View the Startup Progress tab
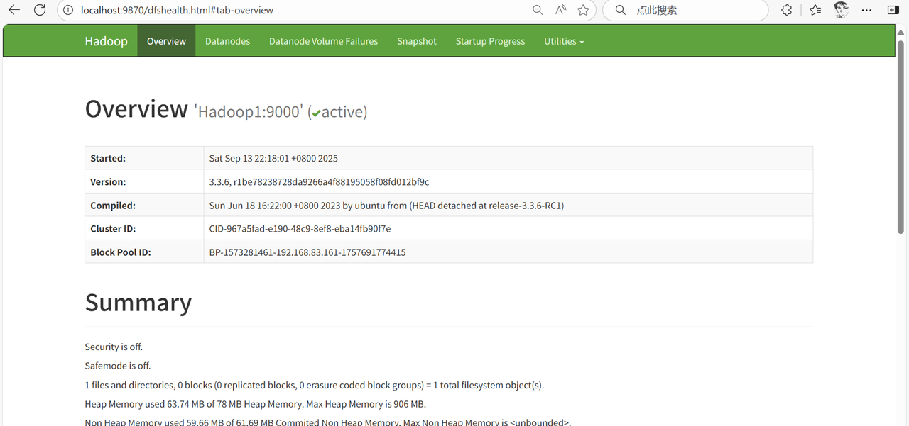This screenshot has height=426, width=909. point(490,40)
